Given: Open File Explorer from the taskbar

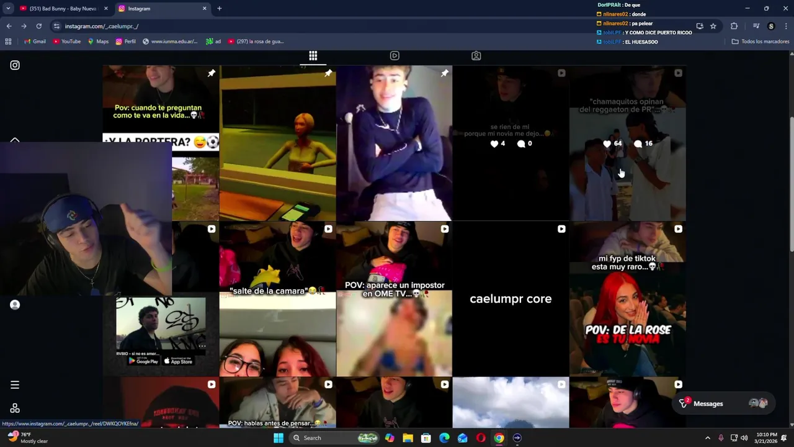Looking at the screenshot, I should point(408,438).
